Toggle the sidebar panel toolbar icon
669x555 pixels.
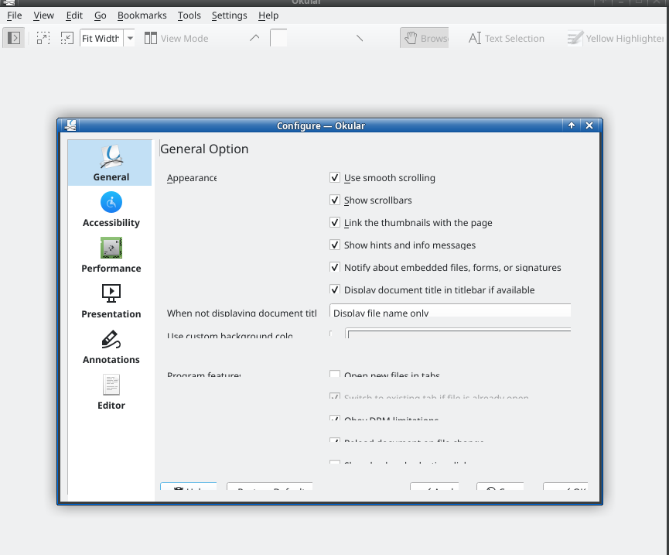[x=14, y=38]
